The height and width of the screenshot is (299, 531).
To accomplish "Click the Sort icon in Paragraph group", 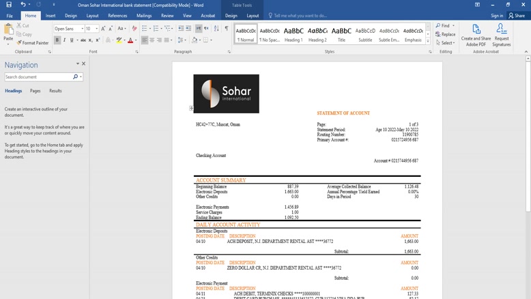I will pyautogui.click(x=217, y=29).
